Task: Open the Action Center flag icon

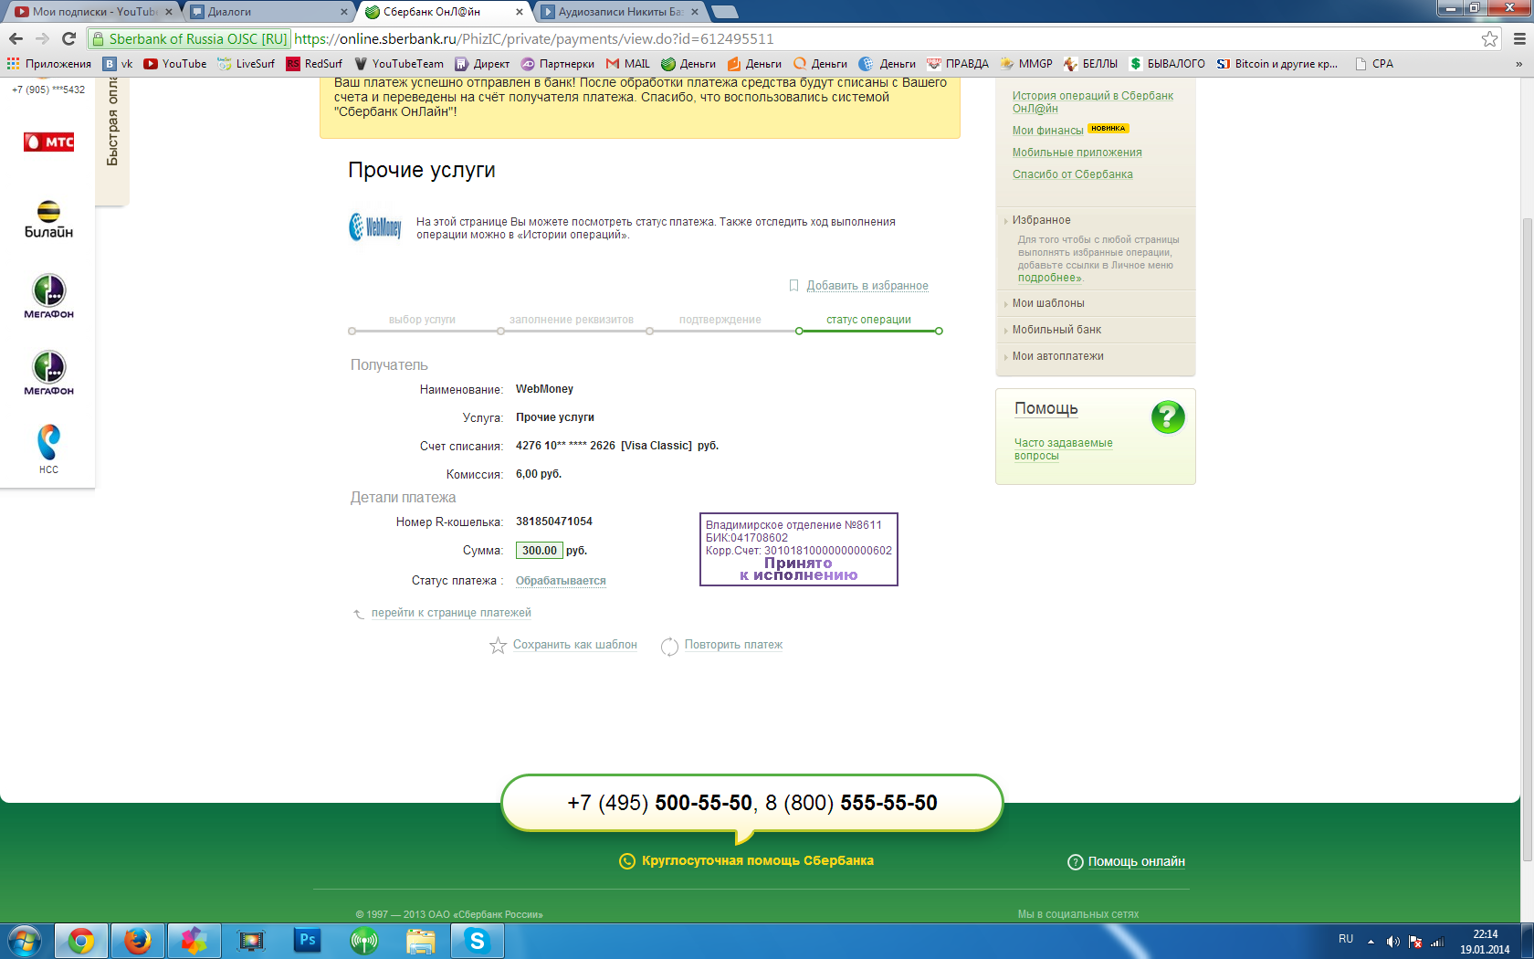Action: (1415, 942)
